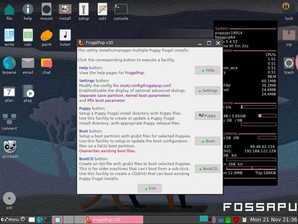Image resolution: width=298 pixels, height=224 pixels.
Task: Click the 192.168.122.129 IP address text
Action: click(x=260, y=151)
